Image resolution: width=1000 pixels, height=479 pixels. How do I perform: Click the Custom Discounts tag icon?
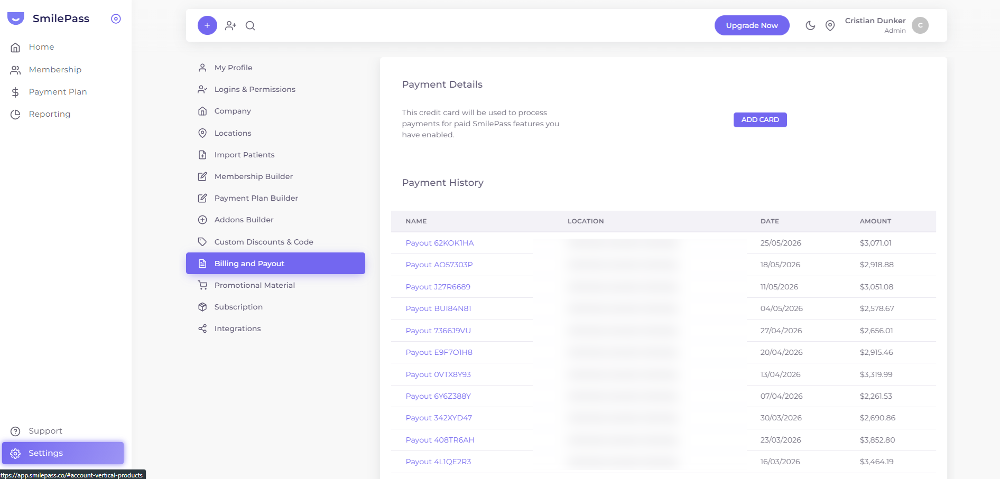pyautogui.click(x=202, y=242)
